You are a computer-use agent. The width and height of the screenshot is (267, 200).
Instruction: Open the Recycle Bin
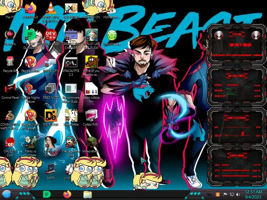click(10, 64)
